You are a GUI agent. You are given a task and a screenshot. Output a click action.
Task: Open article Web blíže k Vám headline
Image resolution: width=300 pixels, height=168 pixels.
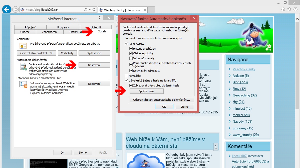click(165, 143)
